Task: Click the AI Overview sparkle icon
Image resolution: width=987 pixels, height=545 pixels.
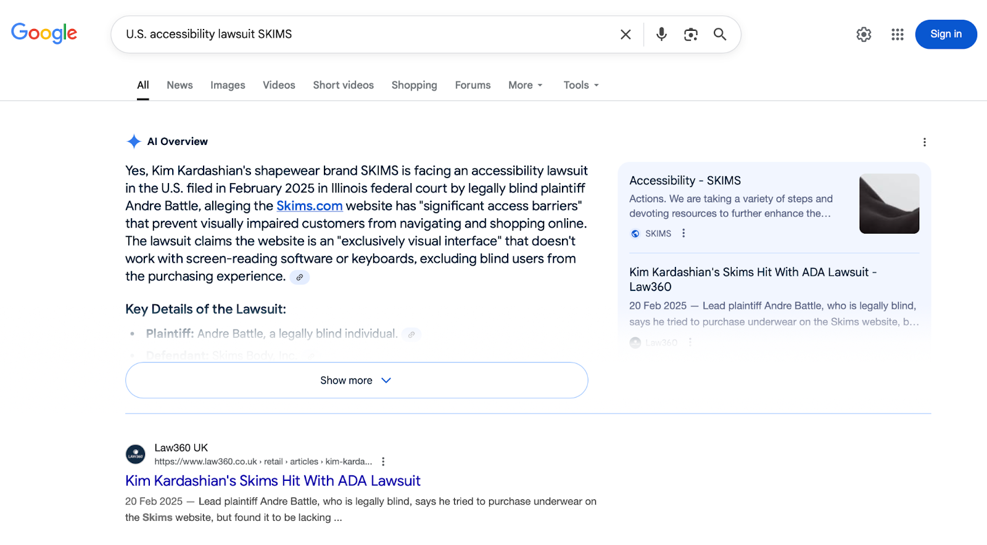Action: (x=134, y=142)
